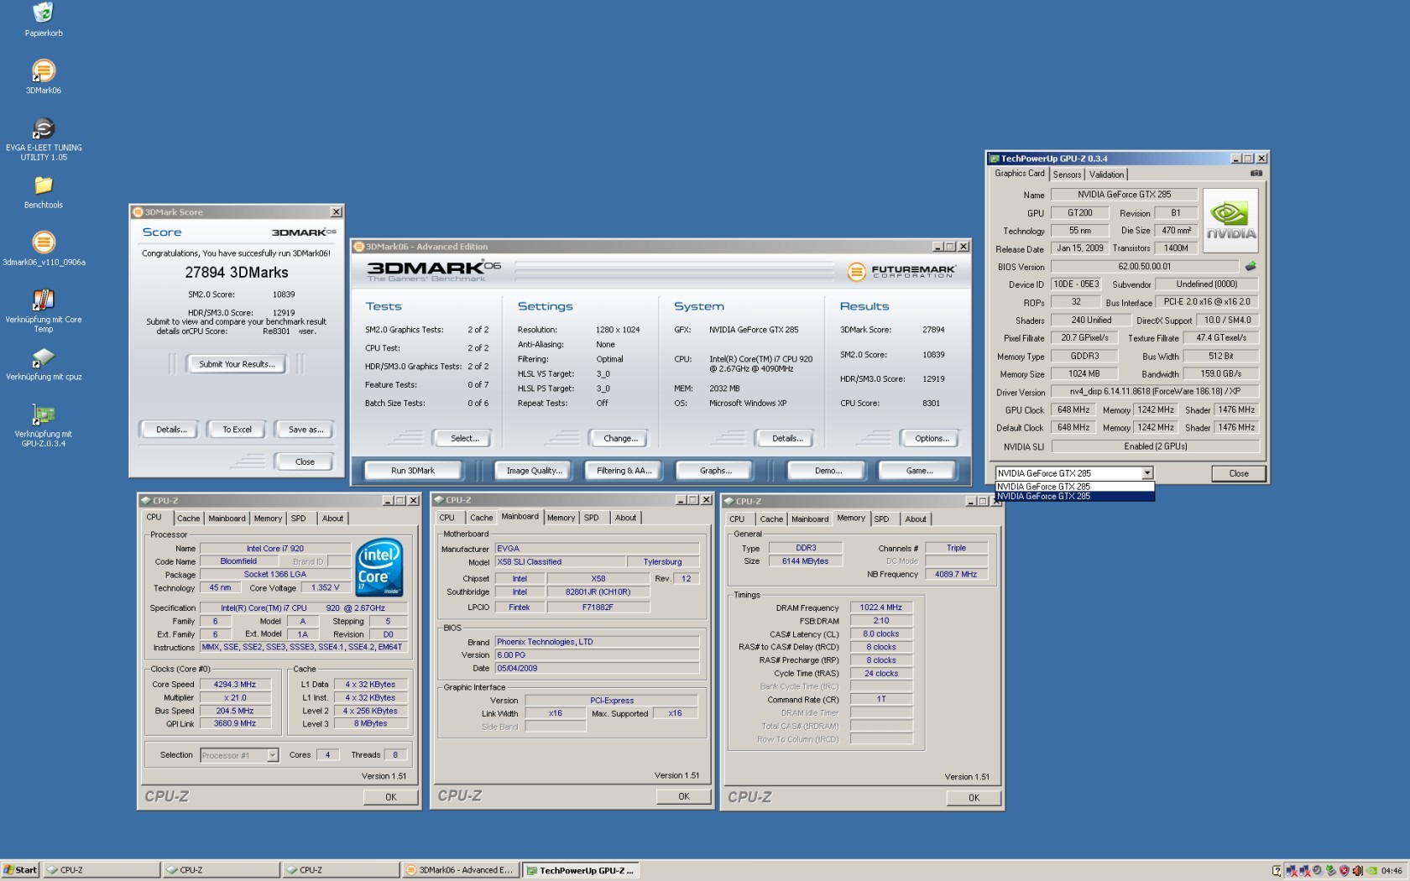The image size is (1410, 881).
Task: Click Close button in GPU-Z
Action: click(x=1239, y=473)
